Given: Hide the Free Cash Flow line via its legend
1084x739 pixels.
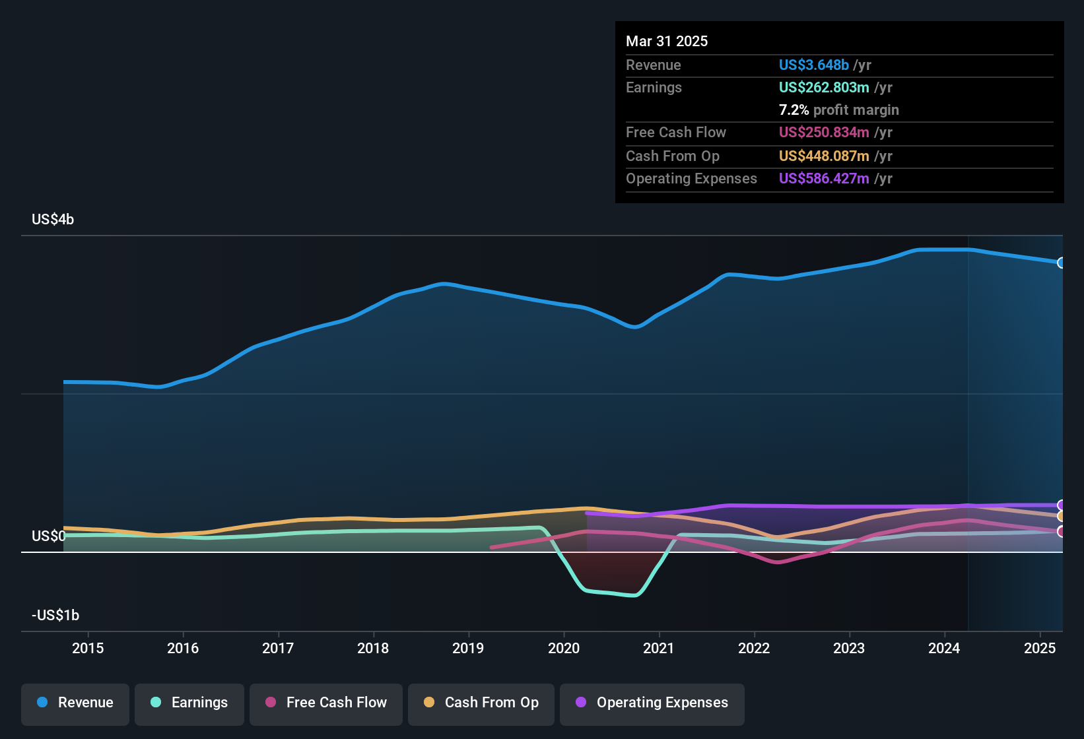Looking at the screenshot, I should 325,703.
